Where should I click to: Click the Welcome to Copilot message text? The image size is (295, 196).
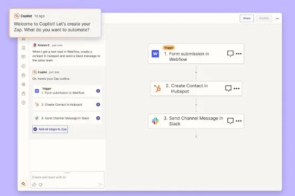(52, 27)
